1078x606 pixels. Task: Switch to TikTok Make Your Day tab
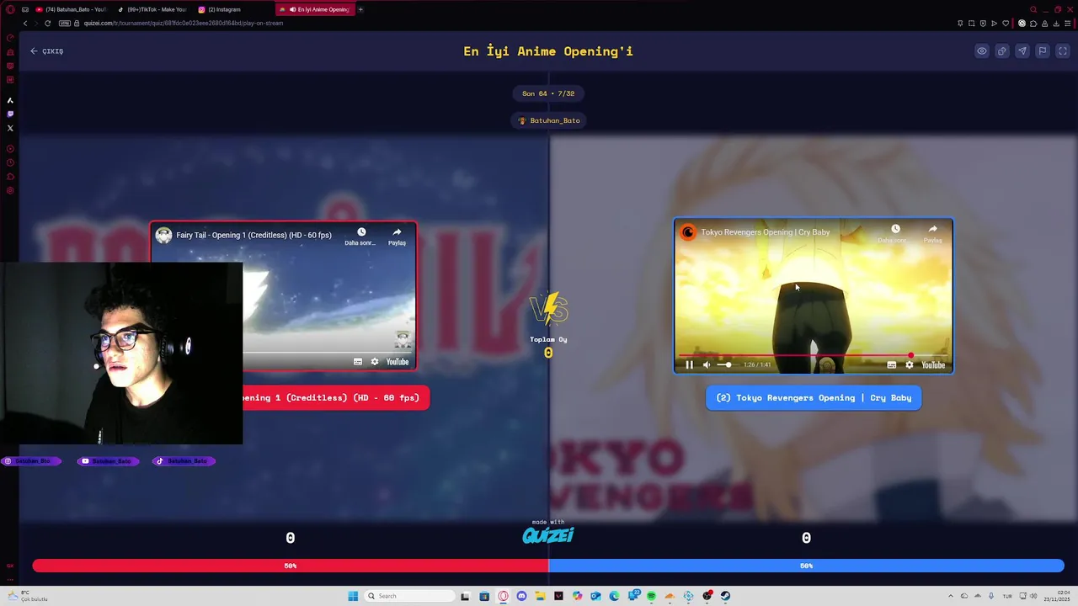click(152, 9)
